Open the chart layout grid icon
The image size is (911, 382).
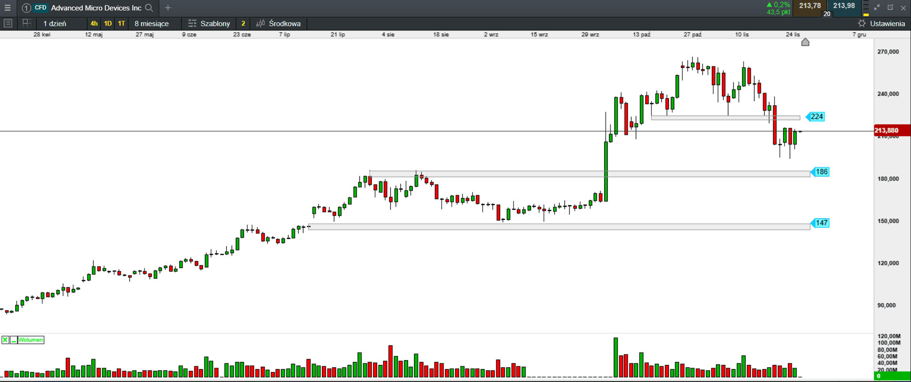[x=27, y=23]
